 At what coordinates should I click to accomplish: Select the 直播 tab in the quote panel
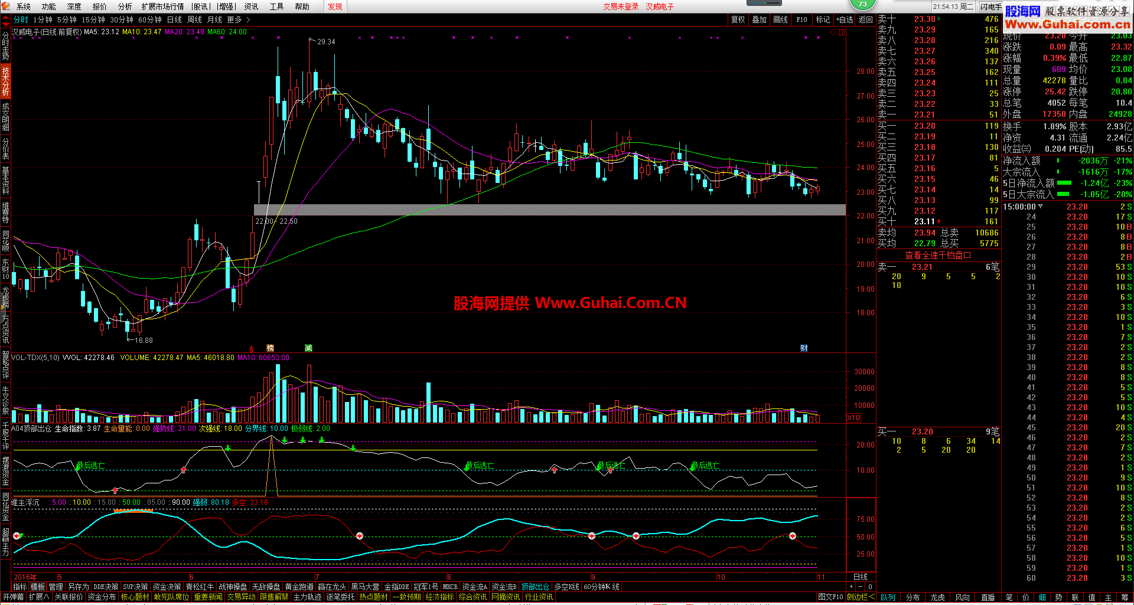pyautogui.click(x=988, y=597)
